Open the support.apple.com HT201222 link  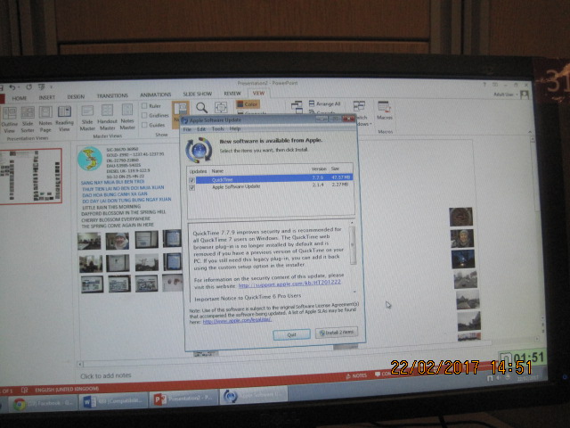pos(289,284)
